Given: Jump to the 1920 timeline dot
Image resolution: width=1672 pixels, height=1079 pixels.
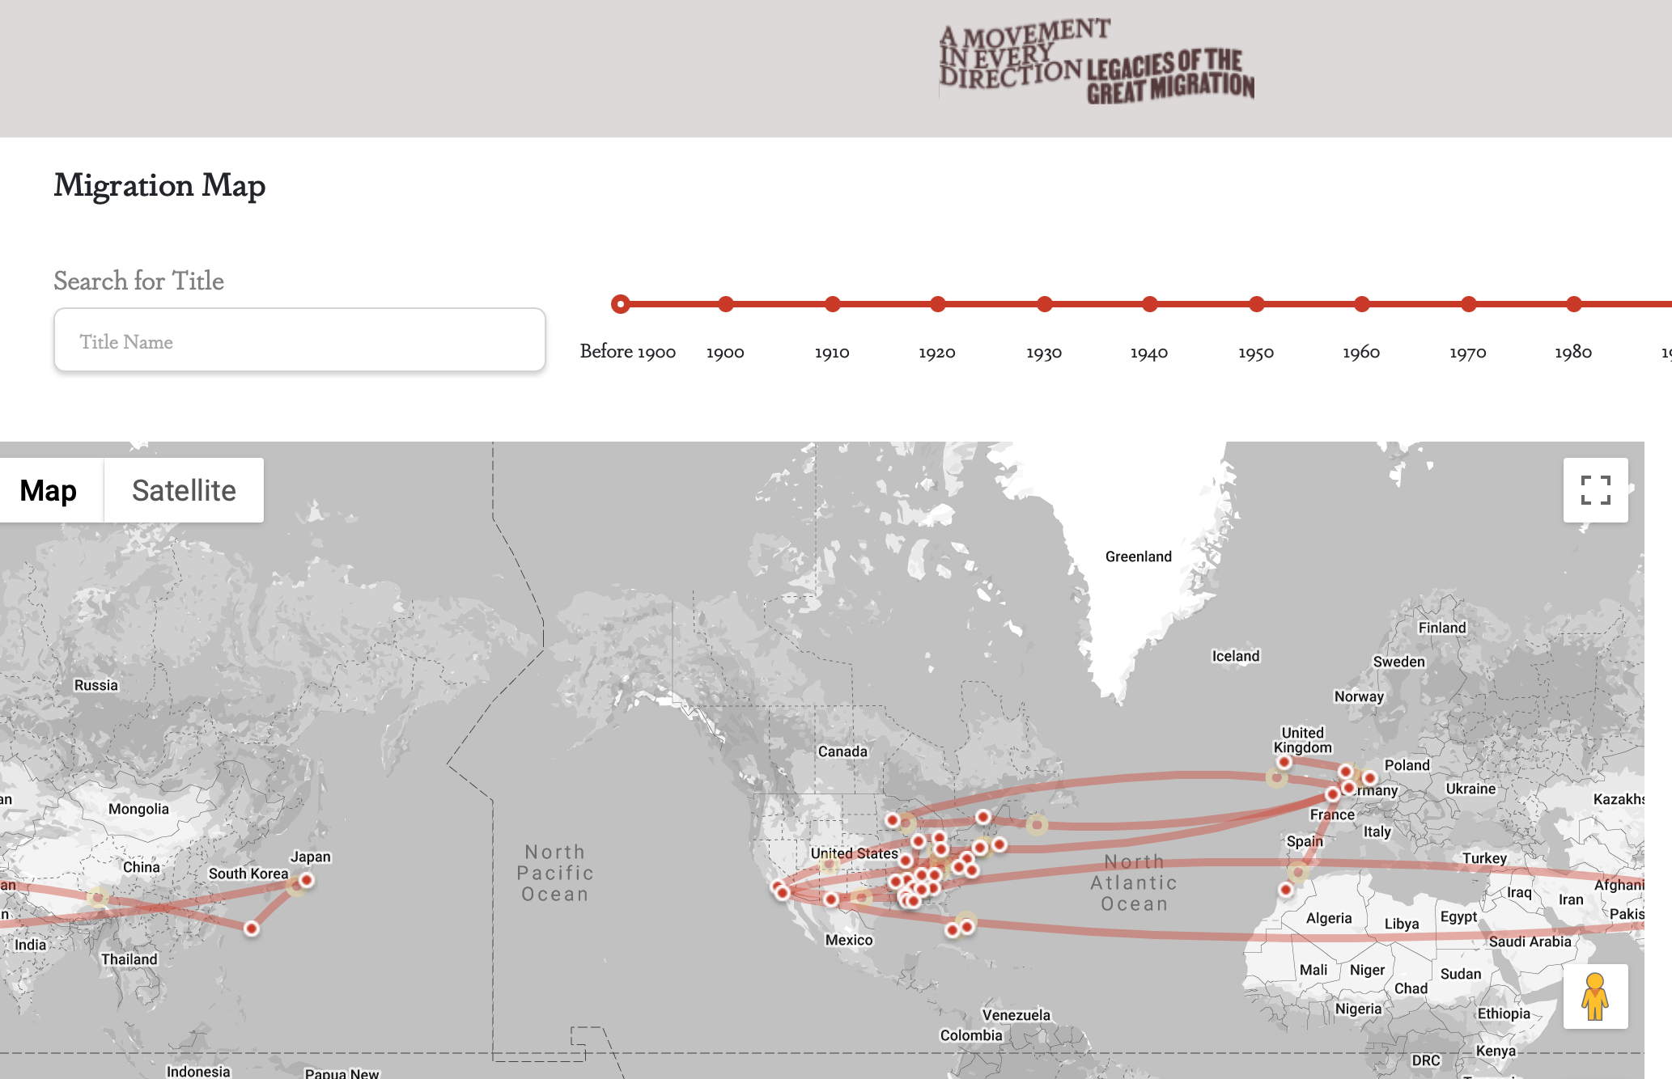Looking at the screenshot, I should [938, 304].
